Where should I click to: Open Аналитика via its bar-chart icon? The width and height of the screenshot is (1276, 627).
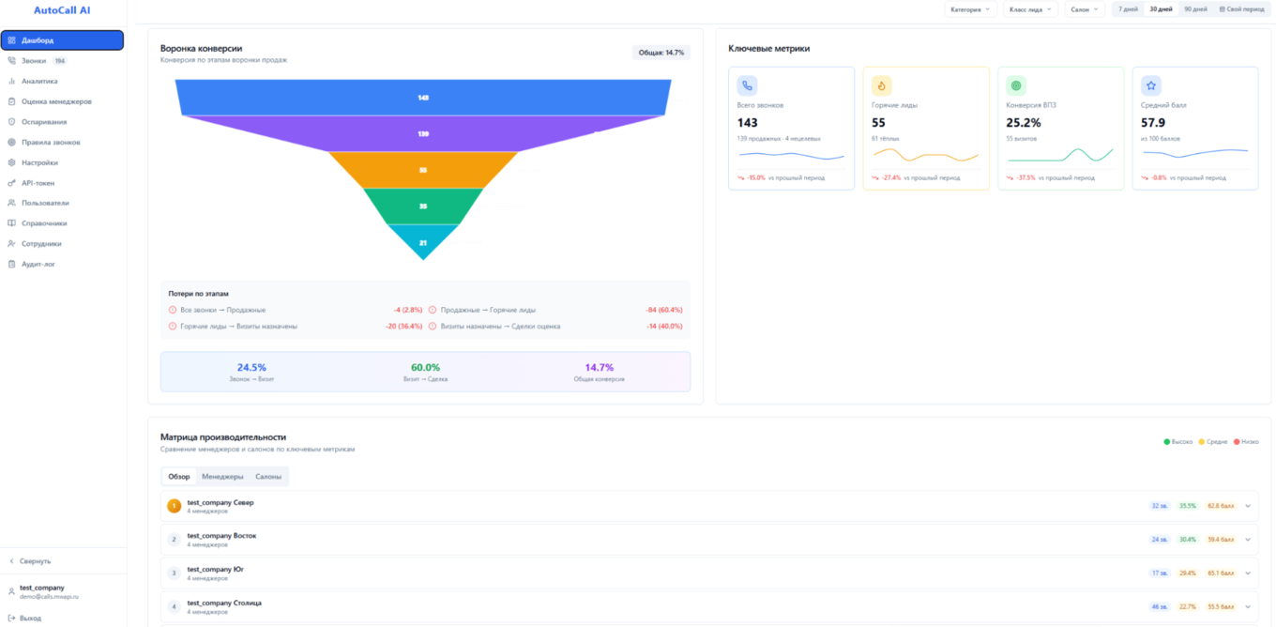pos(11,81)
